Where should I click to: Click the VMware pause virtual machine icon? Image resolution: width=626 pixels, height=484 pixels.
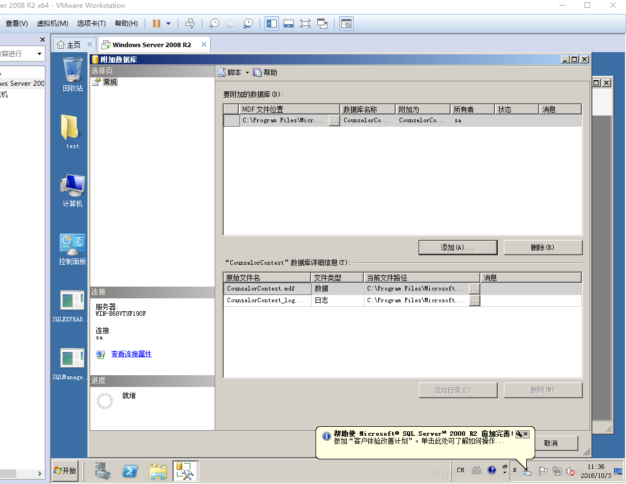pos(156,24)
